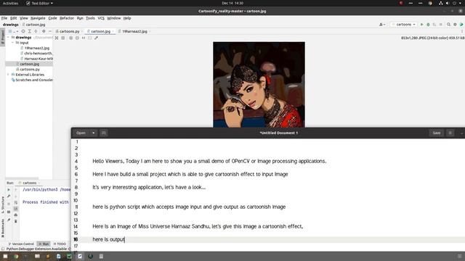The image size is (465, 261).
Task: Clear all Run console output with trash icon
Action: coord(16,221)
